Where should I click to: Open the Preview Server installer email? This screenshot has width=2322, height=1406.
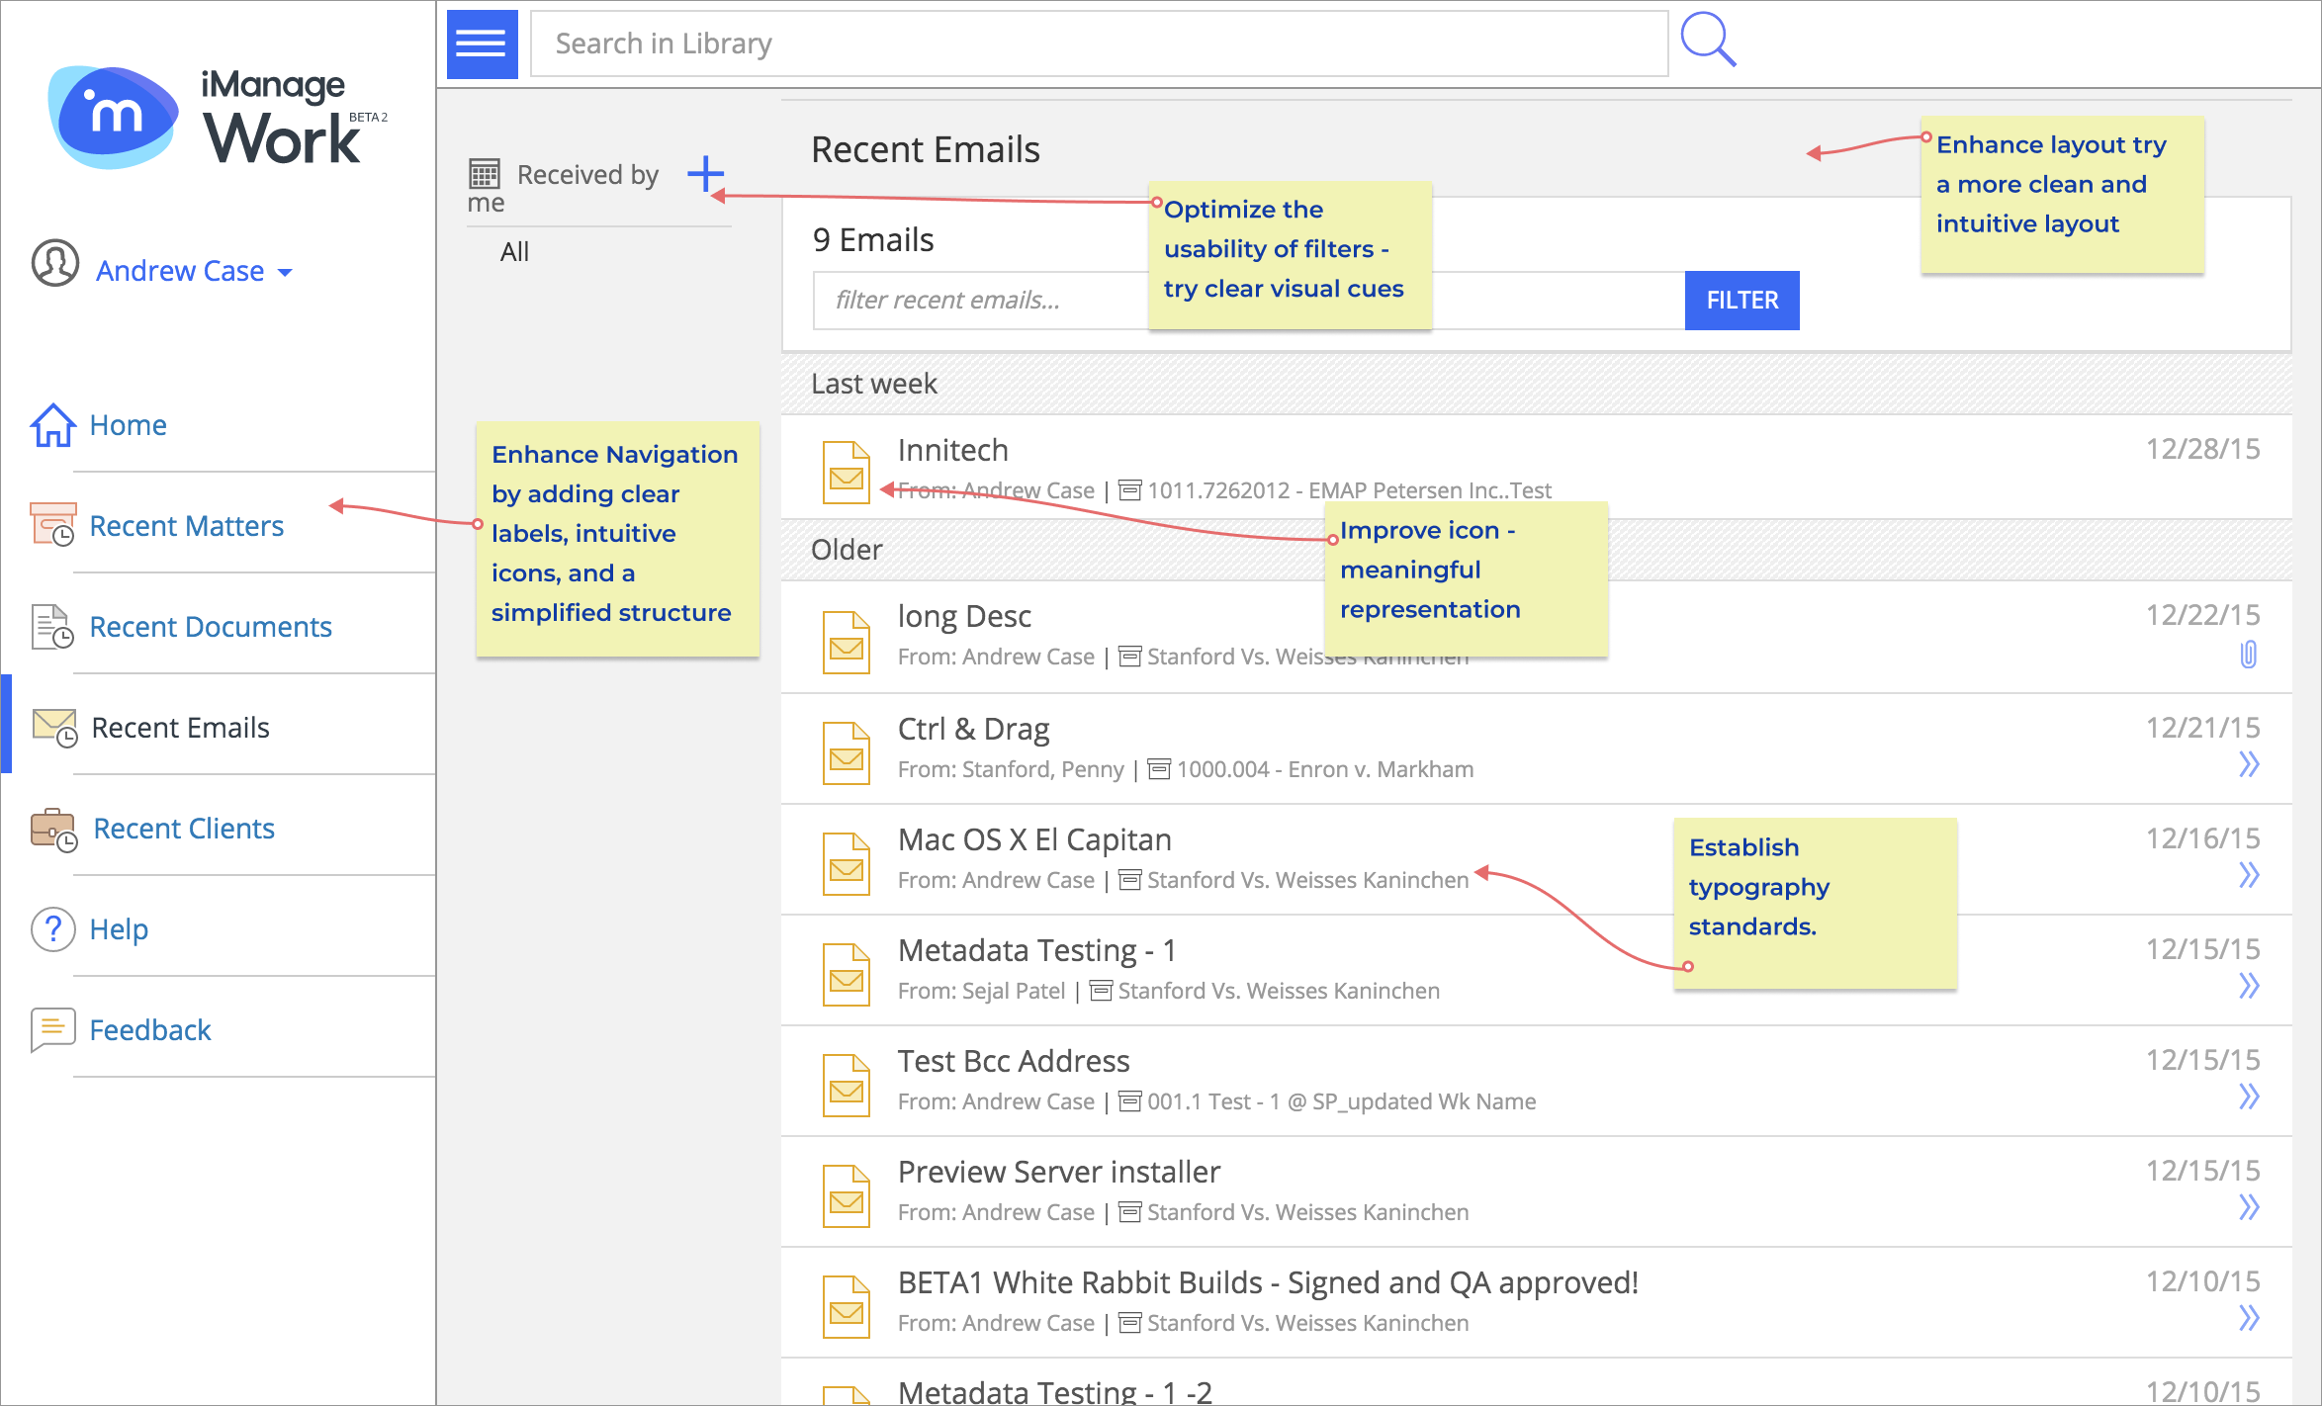[x=1058, y=1172]
